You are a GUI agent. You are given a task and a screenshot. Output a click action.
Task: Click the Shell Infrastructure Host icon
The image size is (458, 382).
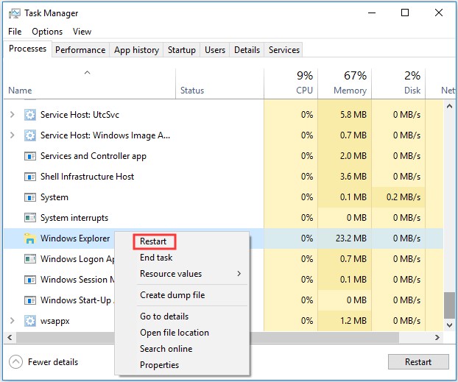click(29, 177)
